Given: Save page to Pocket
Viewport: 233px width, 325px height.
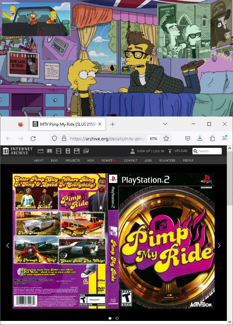Looking at the screenshot, I should (x=188, y=138).
